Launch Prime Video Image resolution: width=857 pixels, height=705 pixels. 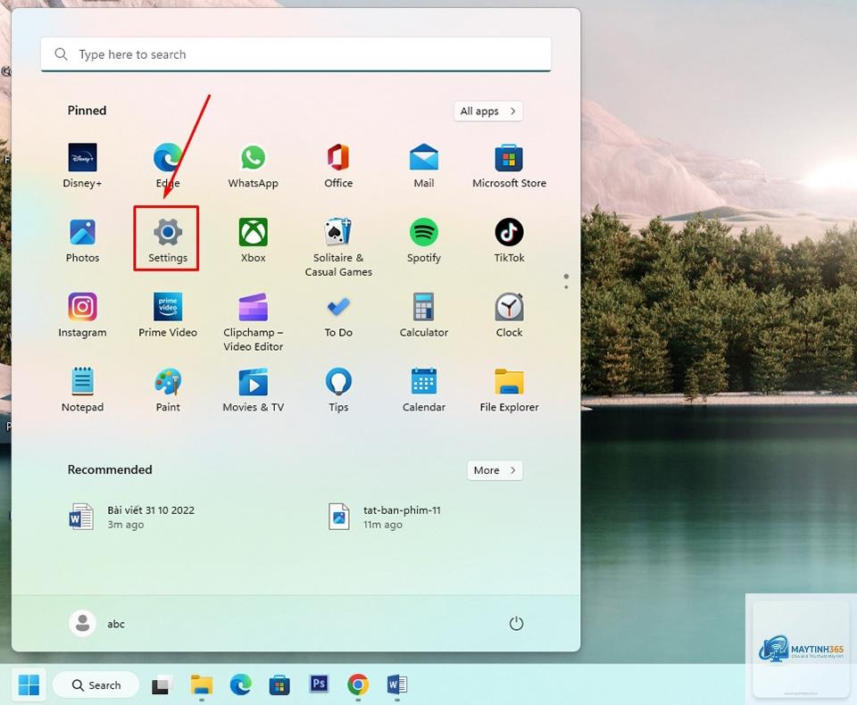[168, 315]
